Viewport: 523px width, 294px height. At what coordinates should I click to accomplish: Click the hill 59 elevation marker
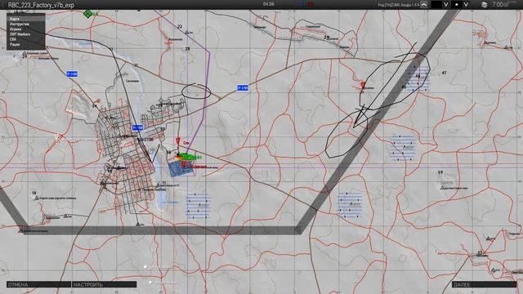point(440,172)
